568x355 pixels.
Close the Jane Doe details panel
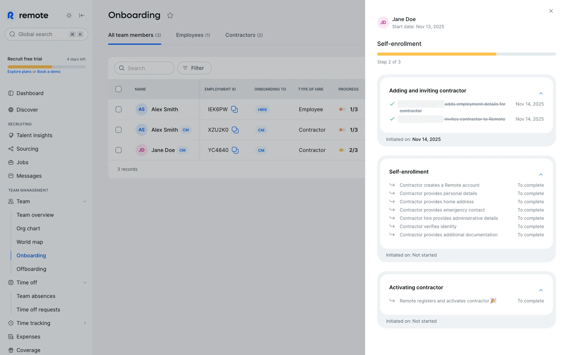[551, 11]
